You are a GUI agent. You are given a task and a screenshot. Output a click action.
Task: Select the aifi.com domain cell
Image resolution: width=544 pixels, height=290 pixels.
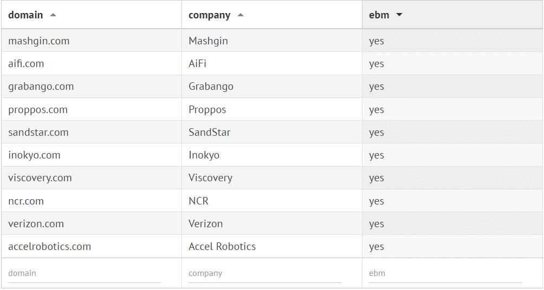pyautogui.click(x=26, y=64)
